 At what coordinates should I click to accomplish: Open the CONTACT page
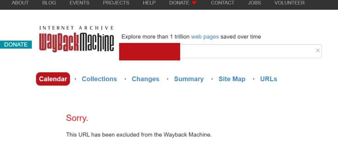coord(222,3)
